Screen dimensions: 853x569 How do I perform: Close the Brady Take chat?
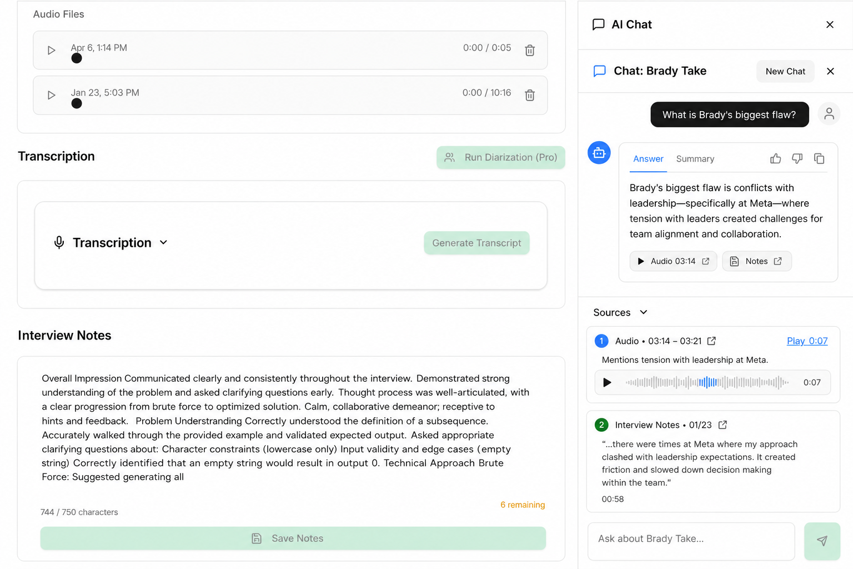[830, 71]
